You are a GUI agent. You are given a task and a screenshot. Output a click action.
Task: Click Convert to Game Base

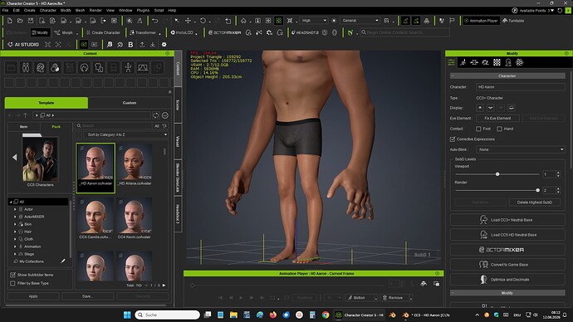click(507, 265)
